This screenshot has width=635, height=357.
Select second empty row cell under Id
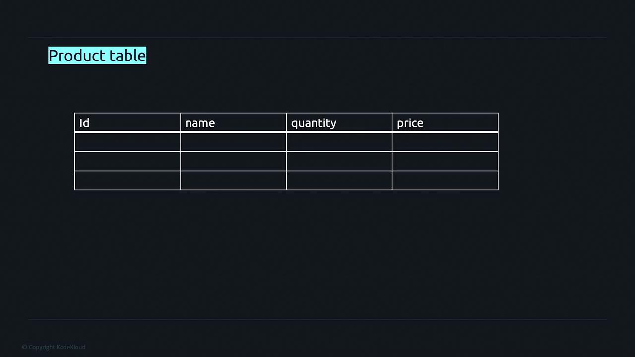tap(127, 161)
